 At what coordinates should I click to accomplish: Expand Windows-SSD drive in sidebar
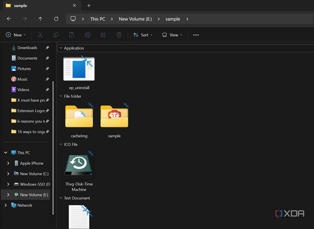tap(8, 184)
